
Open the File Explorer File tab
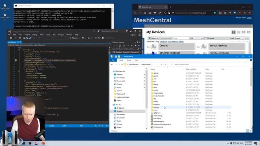coord(113,60)
